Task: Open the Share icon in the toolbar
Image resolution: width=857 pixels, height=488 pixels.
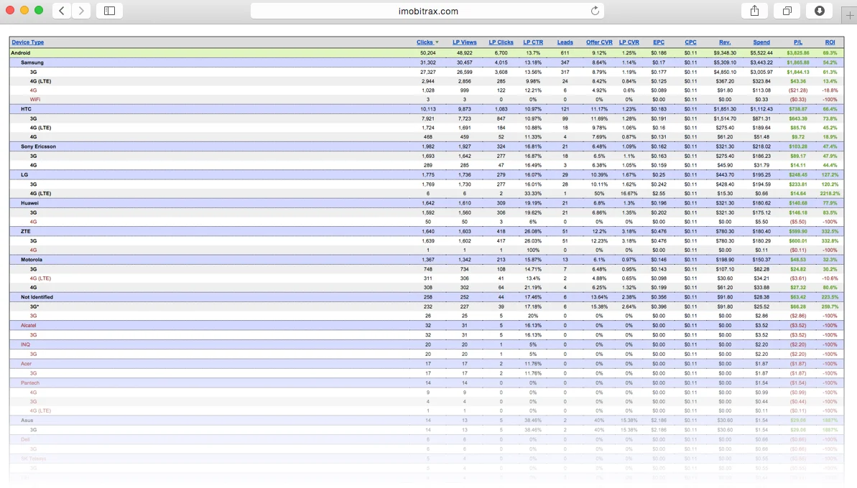Action: tap(755, 10)
